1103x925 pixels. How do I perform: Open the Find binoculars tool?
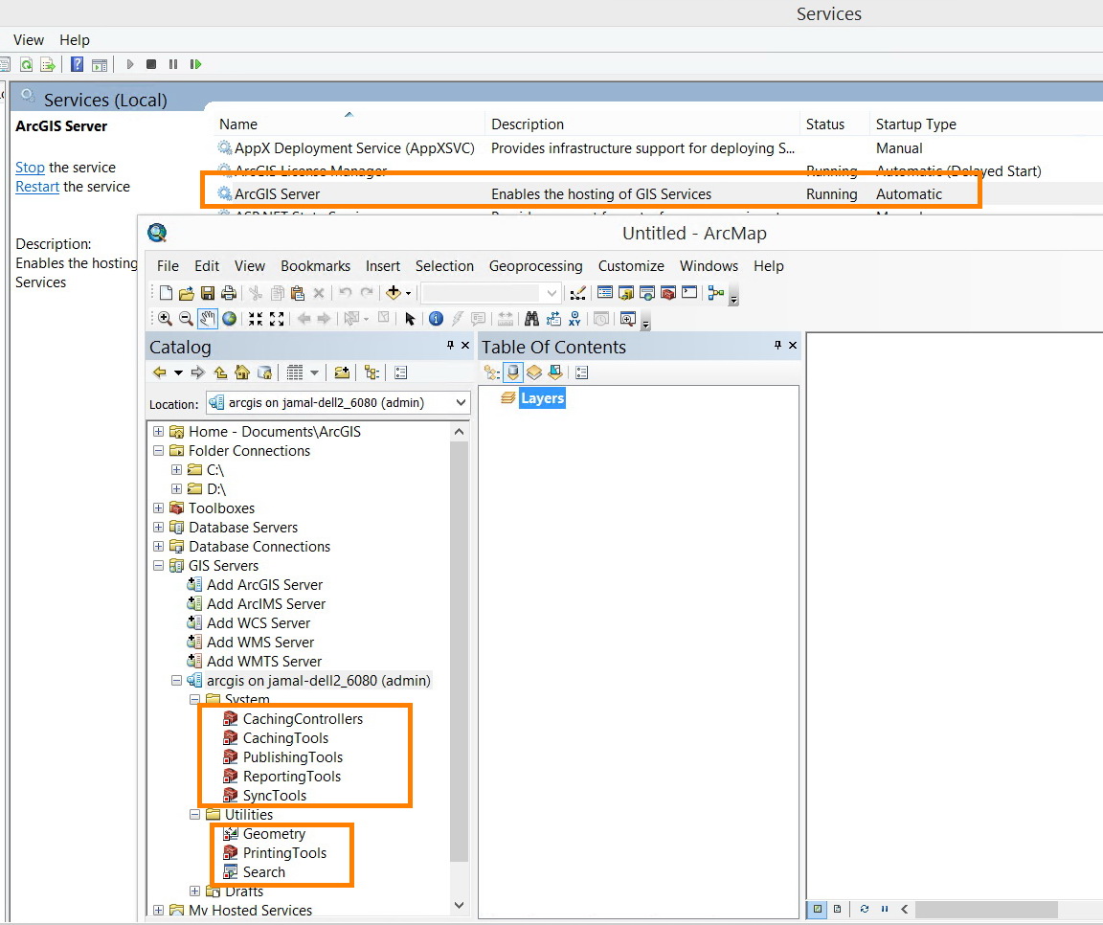tap(531, 319)
